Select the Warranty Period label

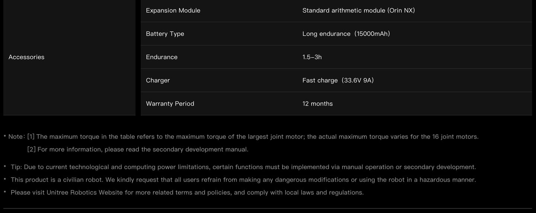tap(170, 104)
